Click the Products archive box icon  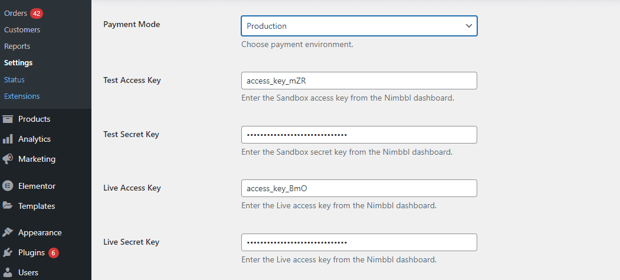coord(8,119)
